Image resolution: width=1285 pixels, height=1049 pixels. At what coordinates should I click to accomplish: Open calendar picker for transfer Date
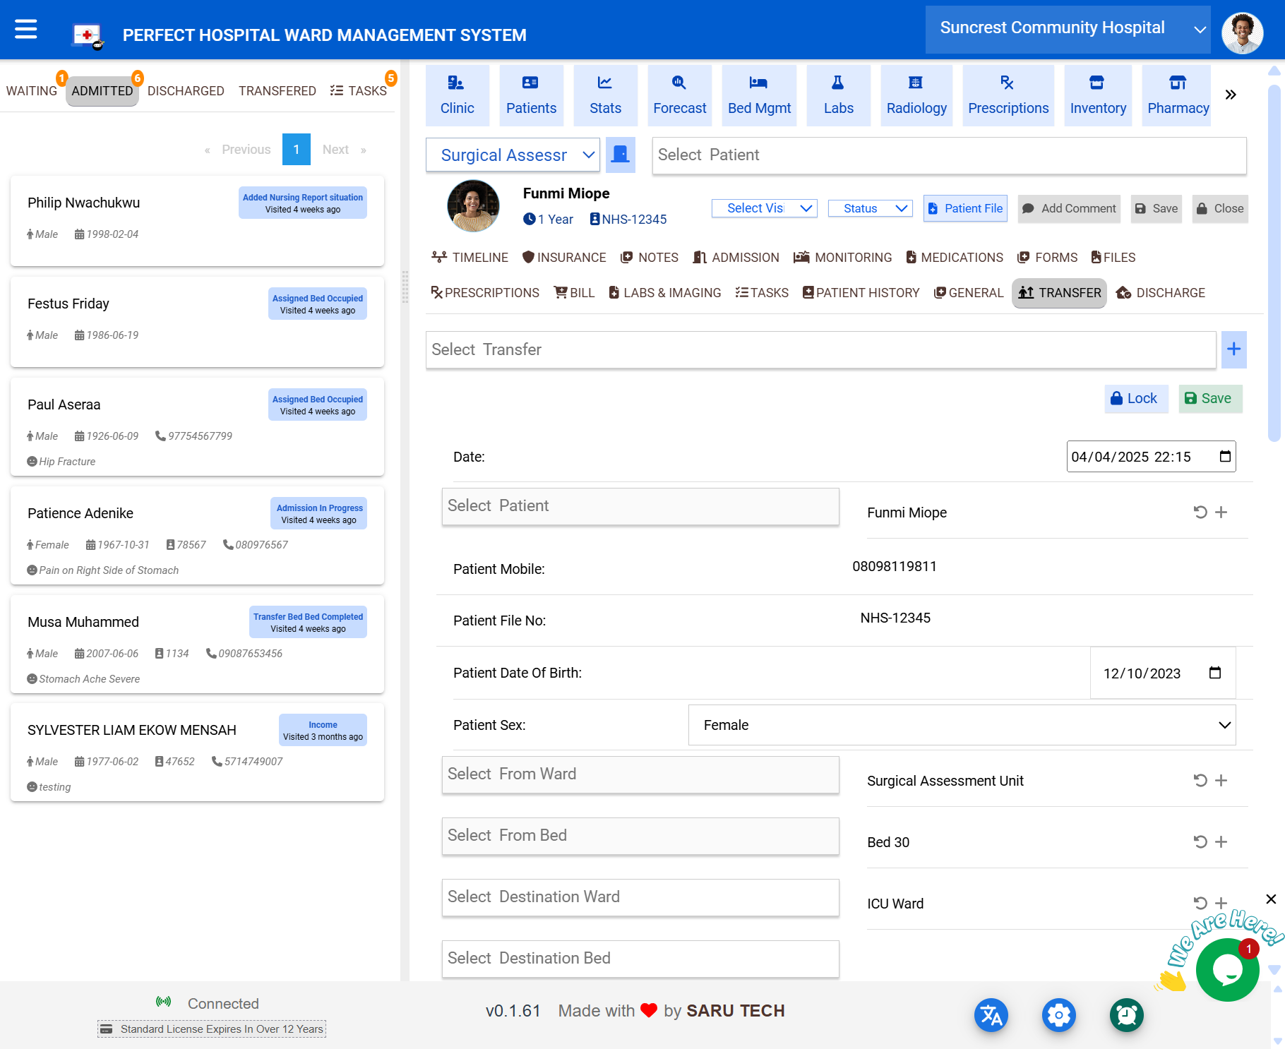[1225, 456]
